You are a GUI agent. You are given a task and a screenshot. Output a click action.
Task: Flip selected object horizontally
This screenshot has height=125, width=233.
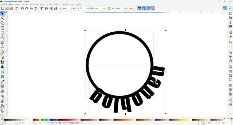point(31,8)
